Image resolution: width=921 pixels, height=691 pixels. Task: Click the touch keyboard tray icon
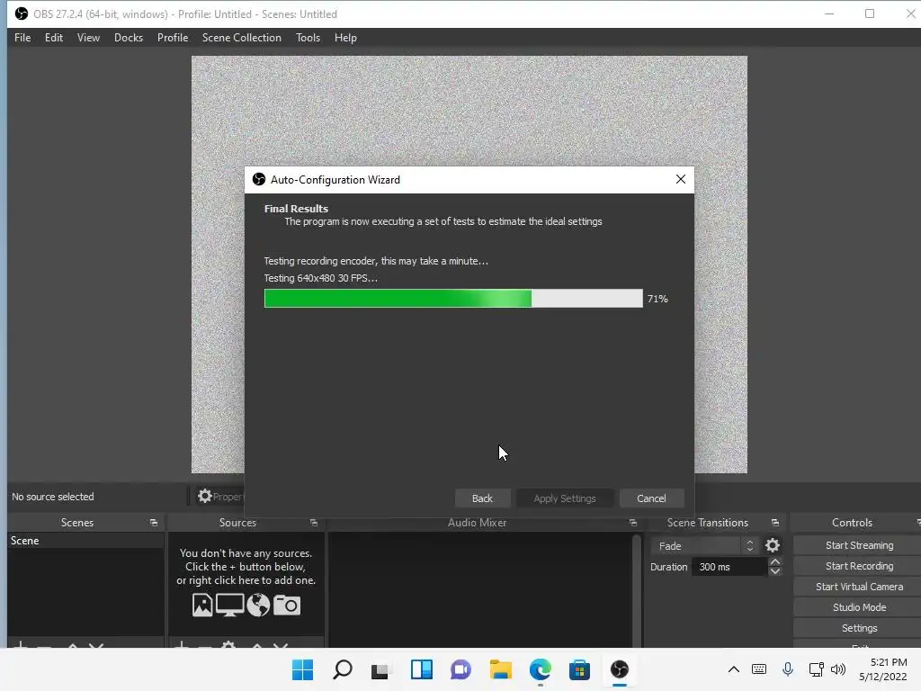[x=759, y=669]
